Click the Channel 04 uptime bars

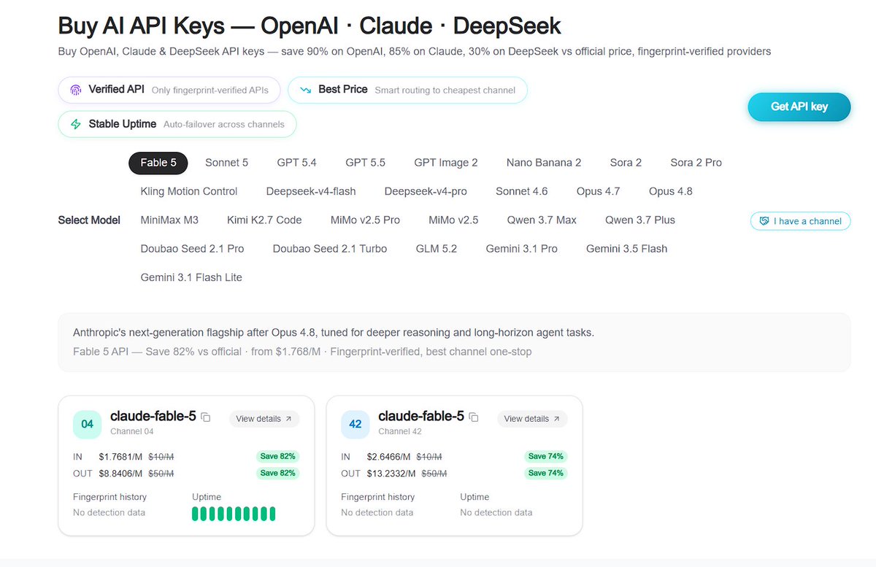[x=234, y=514]
